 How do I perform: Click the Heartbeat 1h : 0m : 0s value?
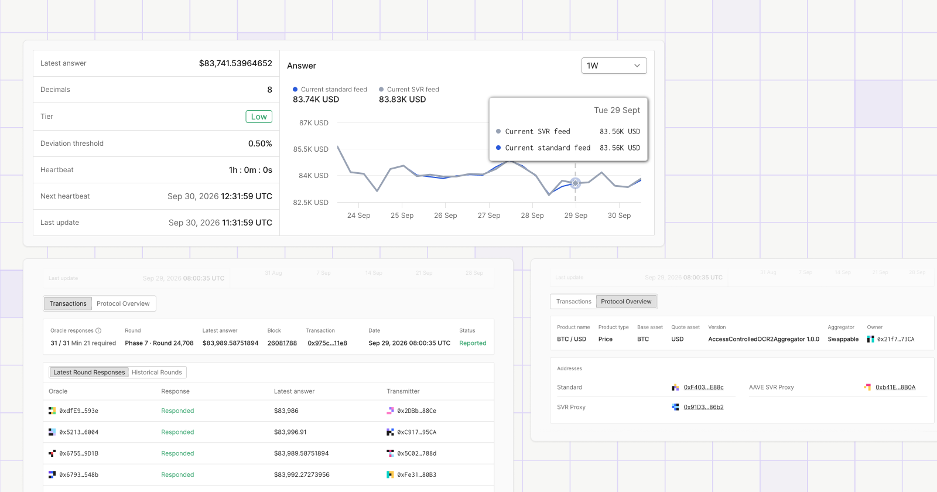pyautogui.click(x=251, y=170)
